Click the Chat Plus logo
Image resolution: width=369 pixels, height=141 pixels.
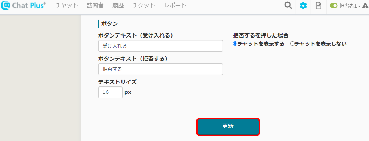point(24,6)
